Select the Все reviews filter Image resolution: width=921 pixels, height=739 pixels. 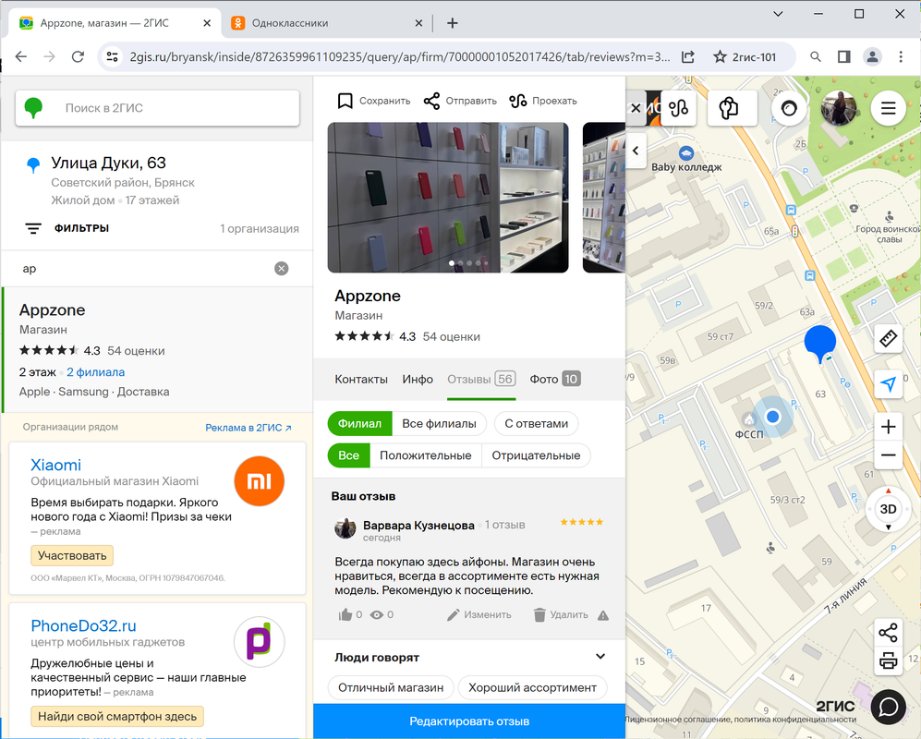click(x=348, y=455)
